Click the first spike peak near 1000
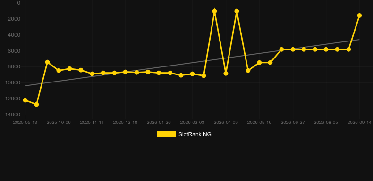 click(214, 11)
